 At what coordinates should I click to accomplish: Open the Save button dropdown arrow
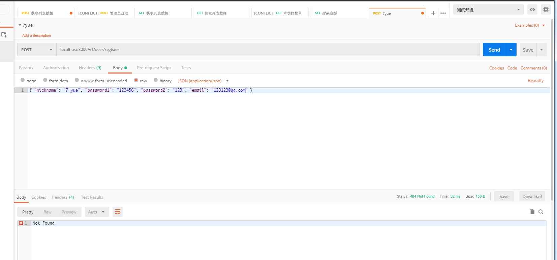tap(541, 50)
